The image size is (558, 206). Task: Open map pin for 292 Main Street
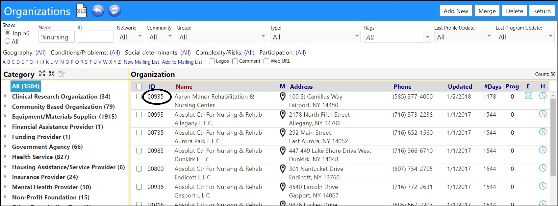point(282,133)
